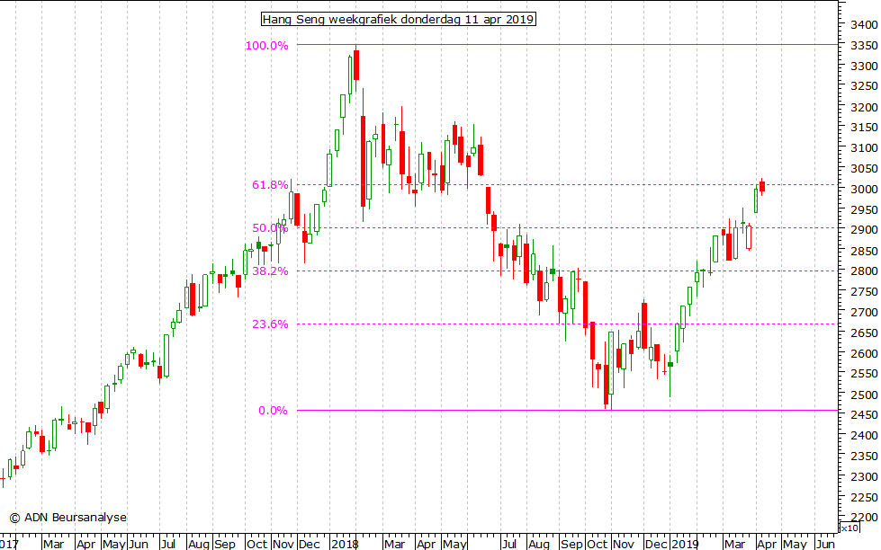Click the 3200 price axis value

click(864, 107)
